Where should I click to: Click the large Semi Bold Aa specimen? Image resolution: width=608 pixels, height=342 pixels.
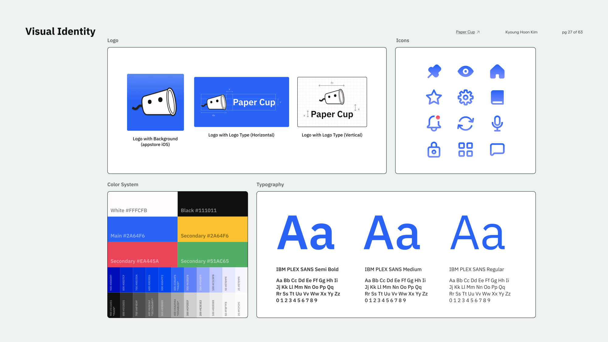click(306, 233)
